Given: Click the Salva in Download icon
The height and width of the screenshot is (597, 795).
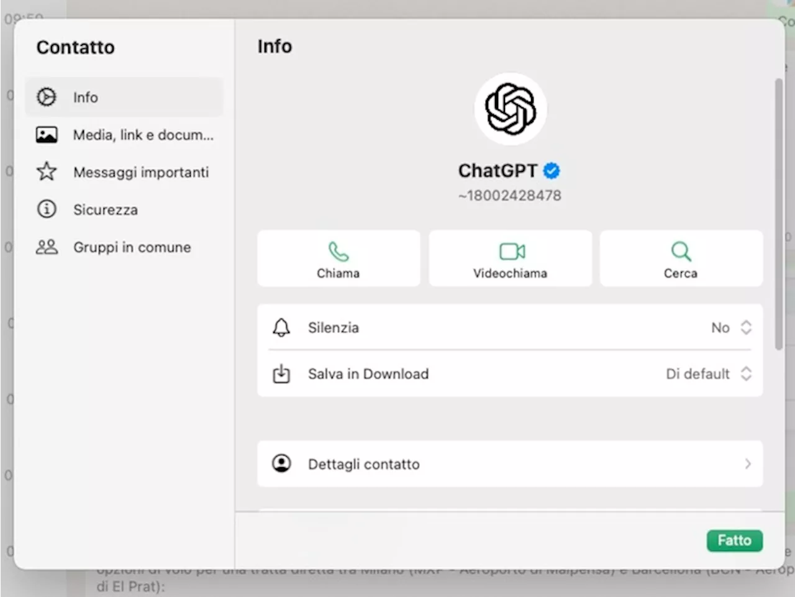Looking at the screenshot, I should pos(281,374).
